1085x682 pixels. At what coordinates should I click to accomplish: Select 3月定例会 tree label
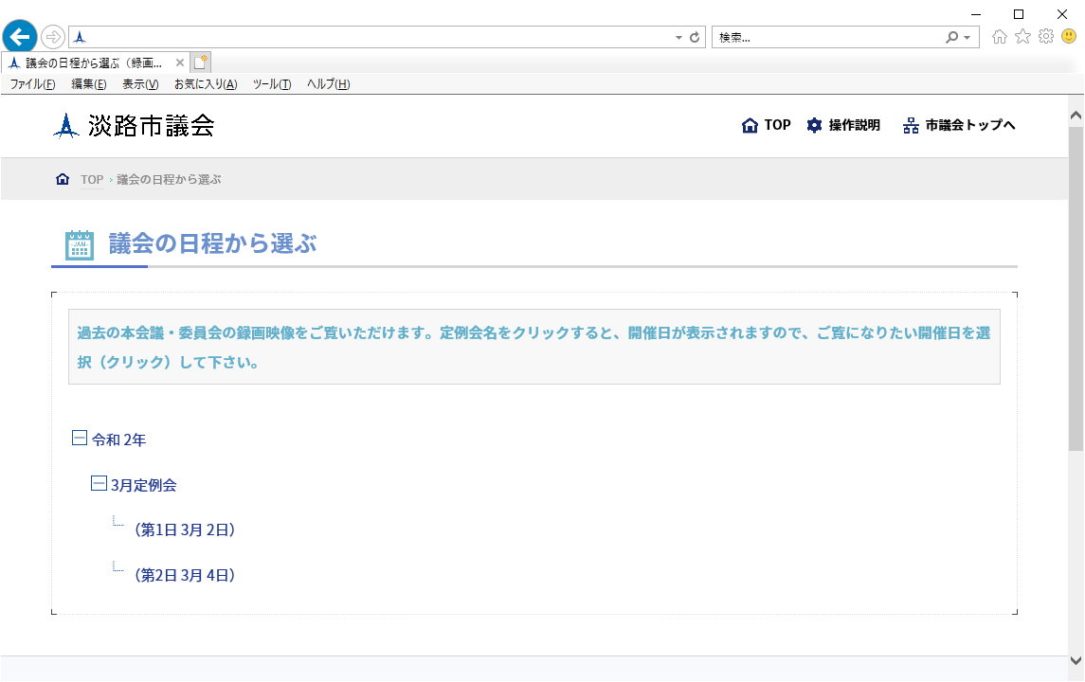point(144,486)
